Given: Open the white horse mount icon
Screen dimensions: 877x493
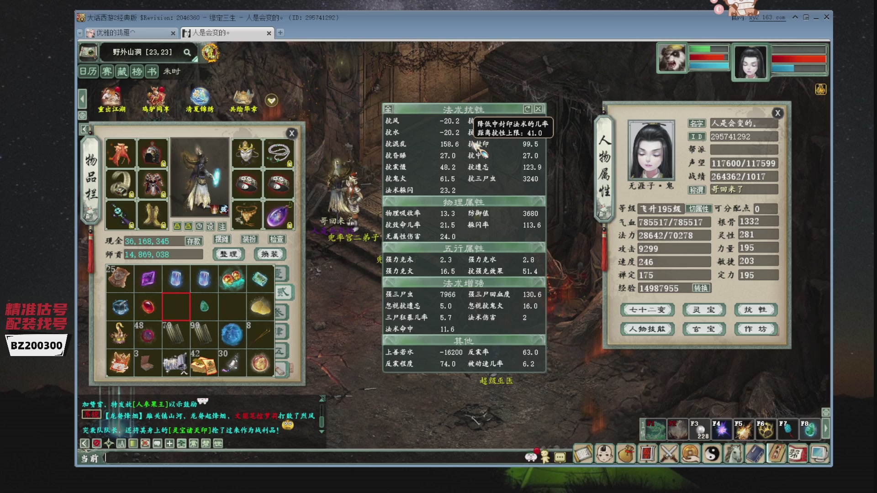Looking at the screenshot, I should [x=733, y=454].
